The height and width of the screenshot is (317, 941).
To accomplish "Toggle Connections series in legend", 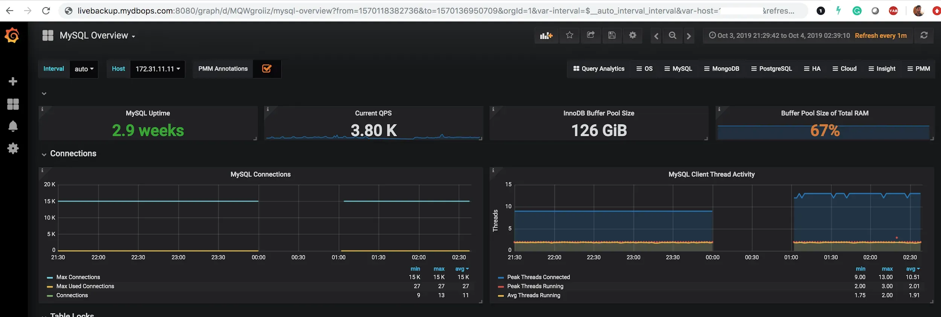I will 72,295.
